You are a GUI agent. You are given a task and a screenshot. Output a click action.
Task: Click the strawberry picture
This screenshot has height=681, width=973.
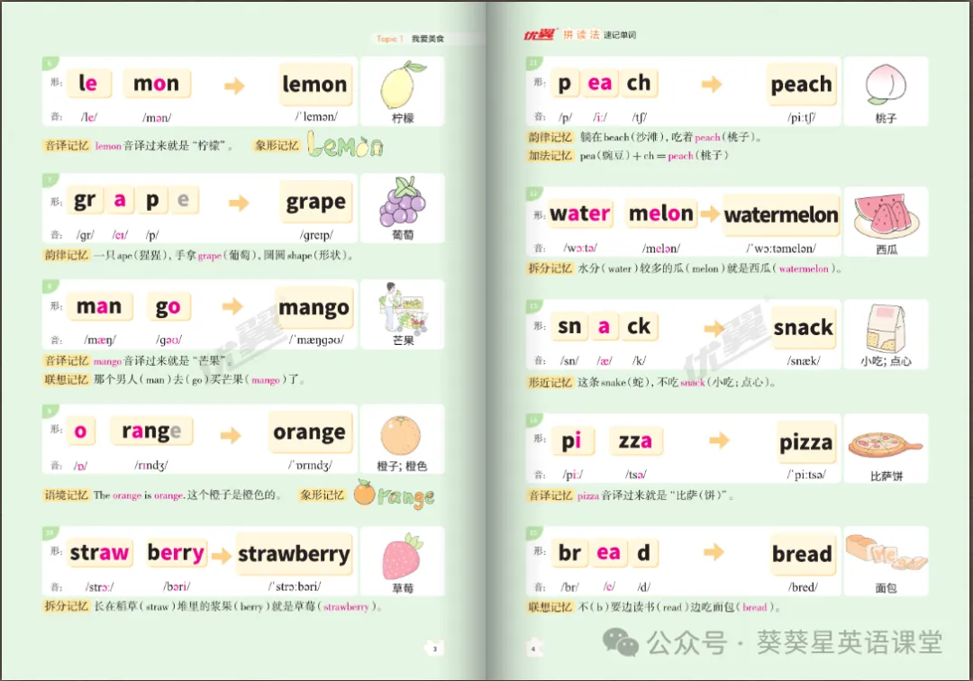point(403,556)
